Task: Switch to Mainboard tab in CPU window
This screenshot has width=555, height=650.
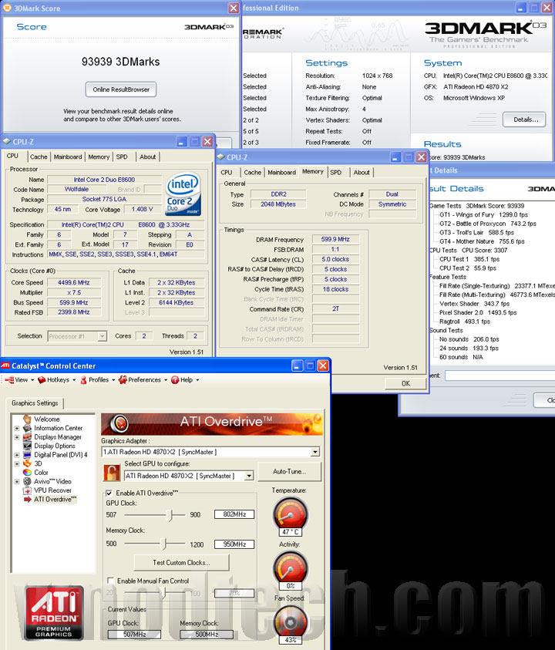Action: click(68, 157)
